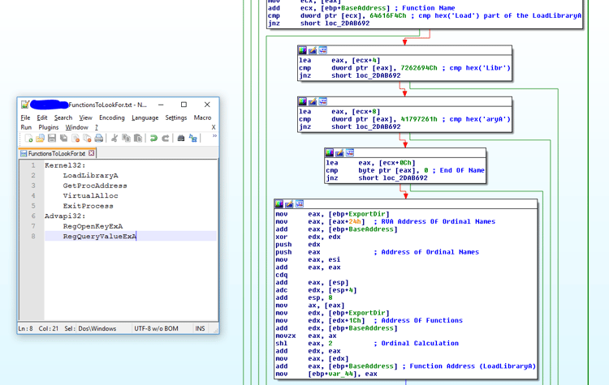Open the File menu in Notepad++
This screenshot has height=385, width=609.
(x=25, y=118)
